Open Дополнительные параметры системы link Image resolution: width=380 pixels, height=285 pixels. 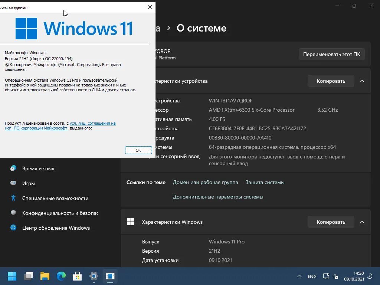point(218,197)
